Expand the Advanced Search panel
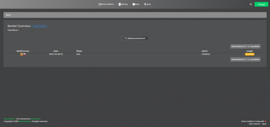Viewport: 270px width, 127px height. pos(135,38)
